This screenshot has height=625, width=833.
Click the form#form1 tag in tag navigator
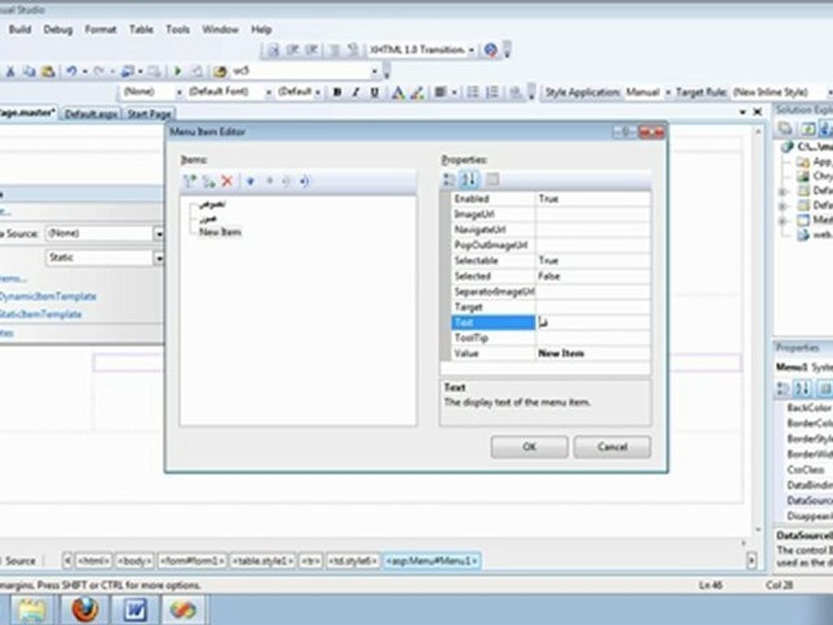click(192, 561)
